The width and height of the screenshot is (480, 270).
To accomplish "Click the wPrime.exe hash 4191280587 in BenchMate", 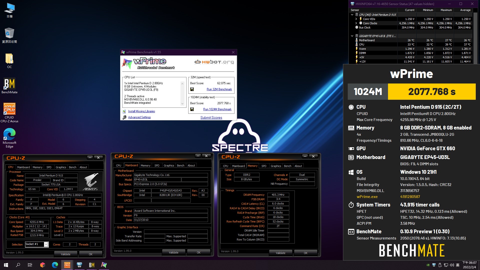I will point(410,197).
